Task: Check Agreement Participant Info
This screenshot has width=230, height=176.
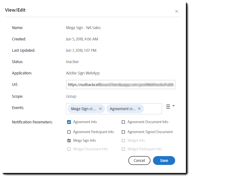Action: (69, 132)
